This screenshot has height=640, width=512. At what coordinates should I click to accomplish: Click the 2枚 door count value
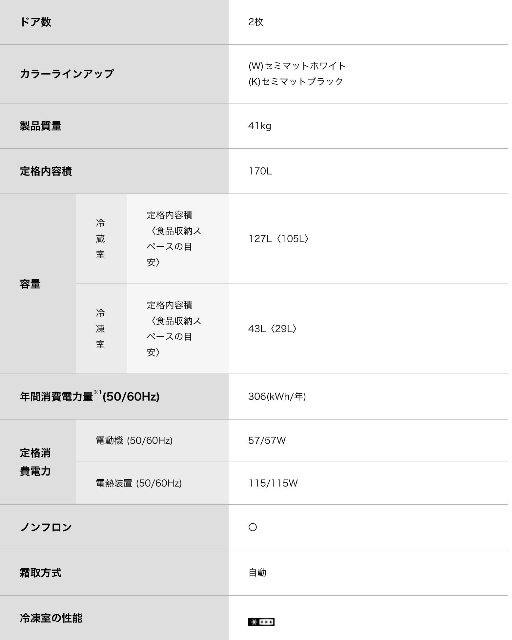tap(256, 22)
